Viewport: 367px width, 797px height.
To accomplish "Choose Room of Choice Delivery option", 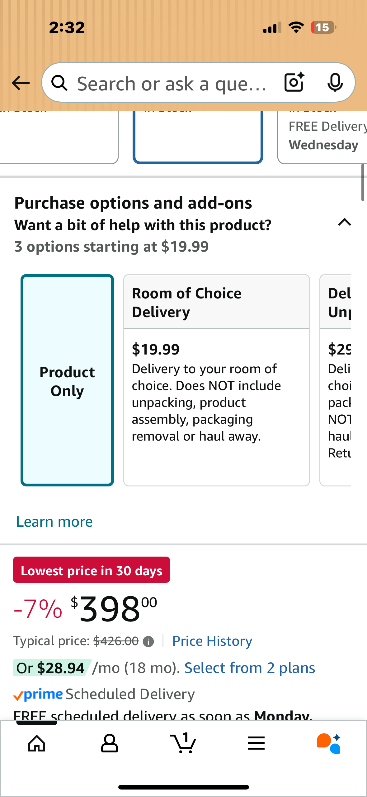I will pyautogui.click(x=216, y=380).
